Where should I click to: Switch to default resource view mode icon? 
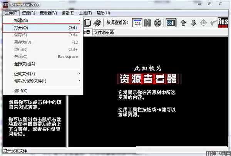click(x=137, y=23)
